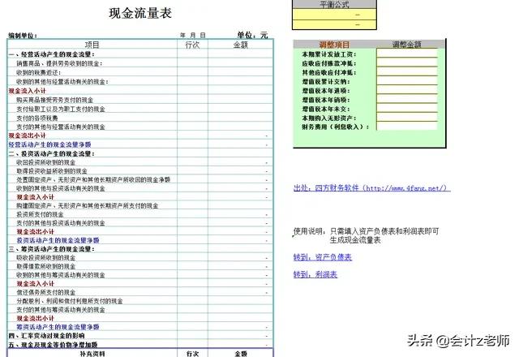Select row 支付的其他与经营活动有关的现金
The image size is (519, 357).
click(x=140, y=127)
